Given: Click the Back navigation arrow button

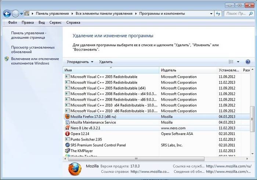Looking at the screenshot, I should [6, 14].
